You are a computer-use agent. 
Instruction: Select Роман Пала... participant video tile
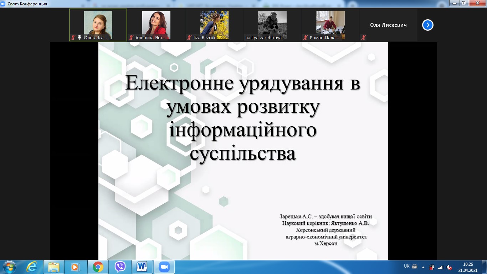pyautogui.click(x=330, y=25)
